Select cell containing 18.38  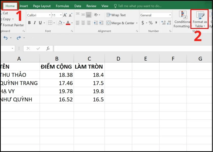point(57,75)
